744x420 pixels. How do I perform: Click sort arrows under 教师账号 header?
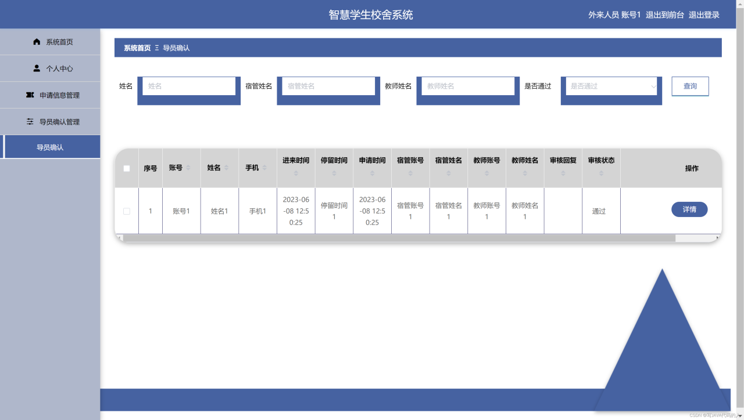(487, 173)
